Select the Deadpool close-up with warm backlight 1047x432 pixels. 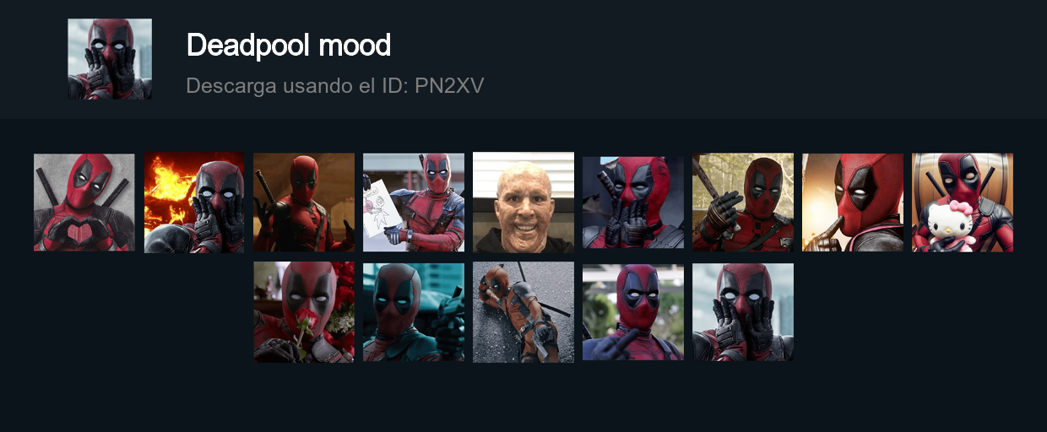(x=853, y=202)
